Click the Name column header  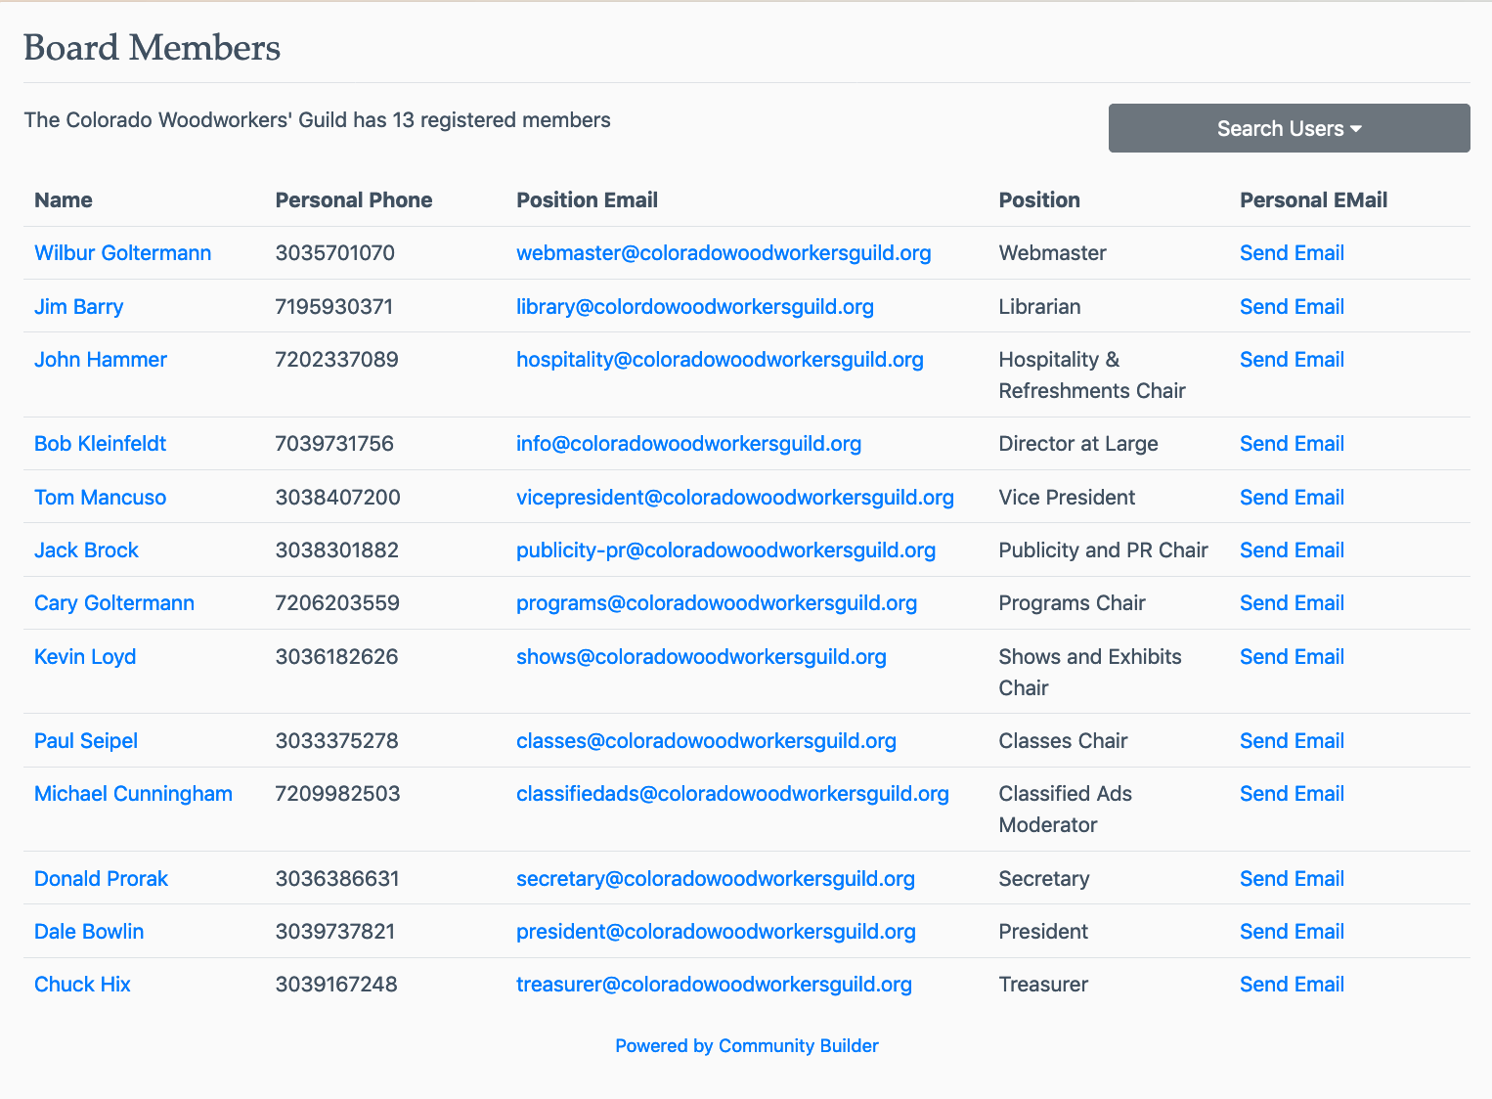tap(64, 200)
